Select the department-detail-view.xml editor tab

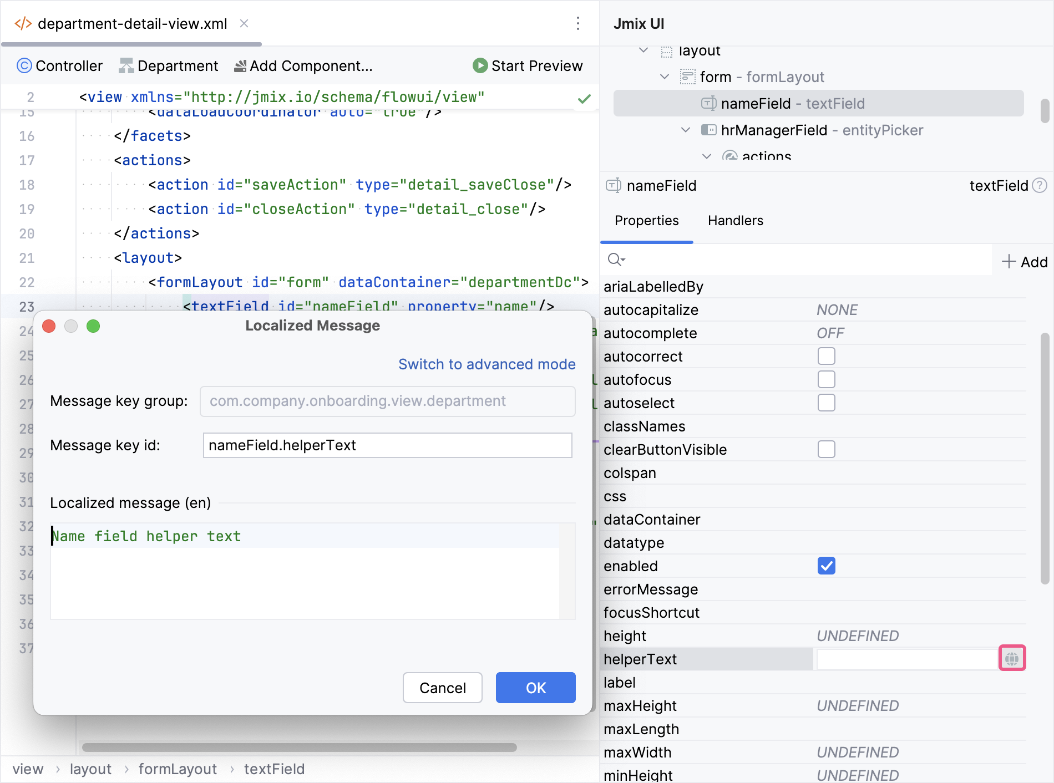132,24
